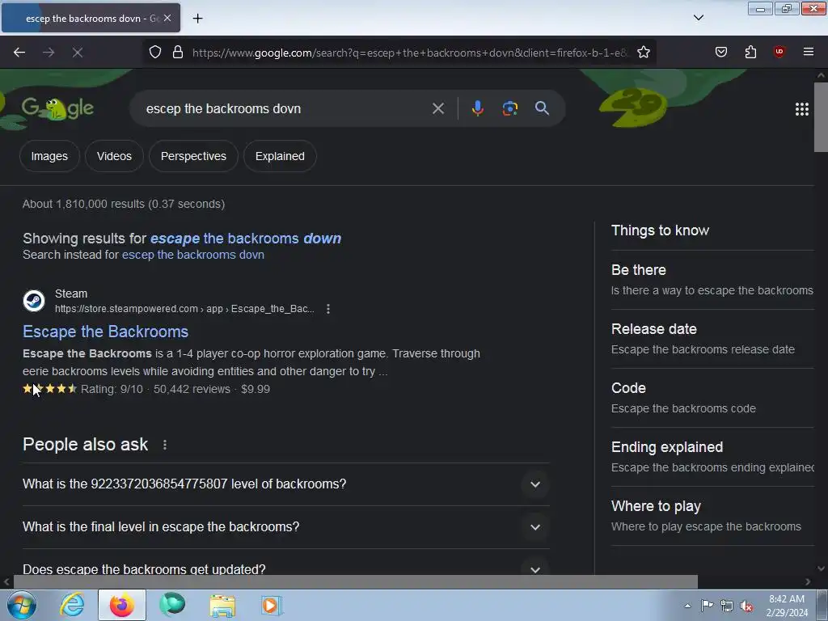
Task: Open the 'Code' things to know item
Action: tap(712, 398)
